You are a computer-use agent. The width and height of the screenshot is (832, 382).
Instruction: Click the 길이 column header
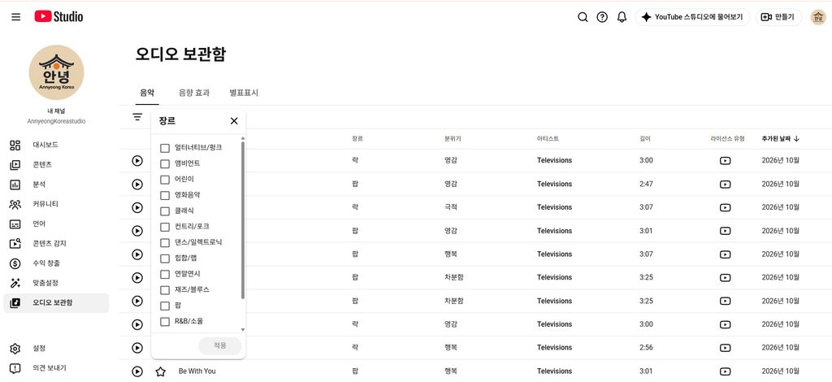tap(644, 138)
